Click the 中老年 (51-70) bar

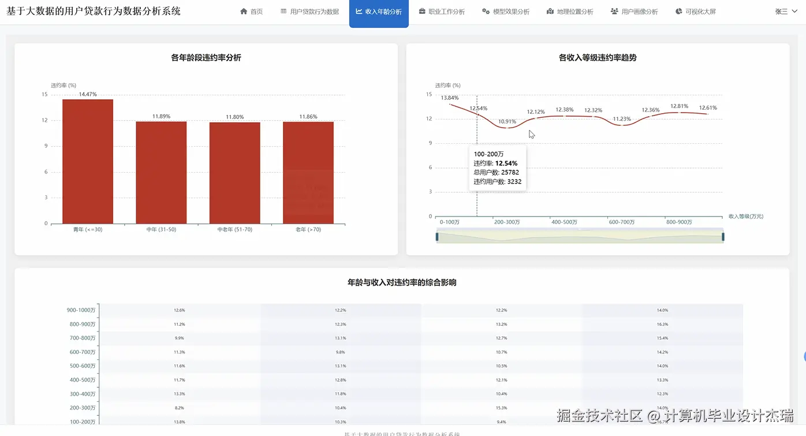[234, 173]
